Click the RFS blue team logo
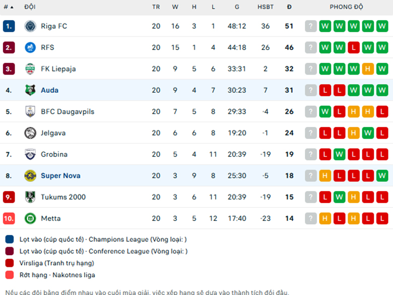 (x=30, y=47)
